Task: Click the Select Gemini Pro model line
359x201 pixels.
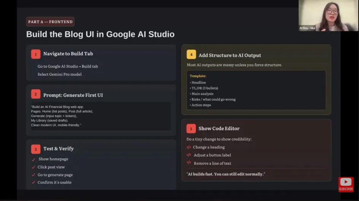Action: [x=60, y=74]
